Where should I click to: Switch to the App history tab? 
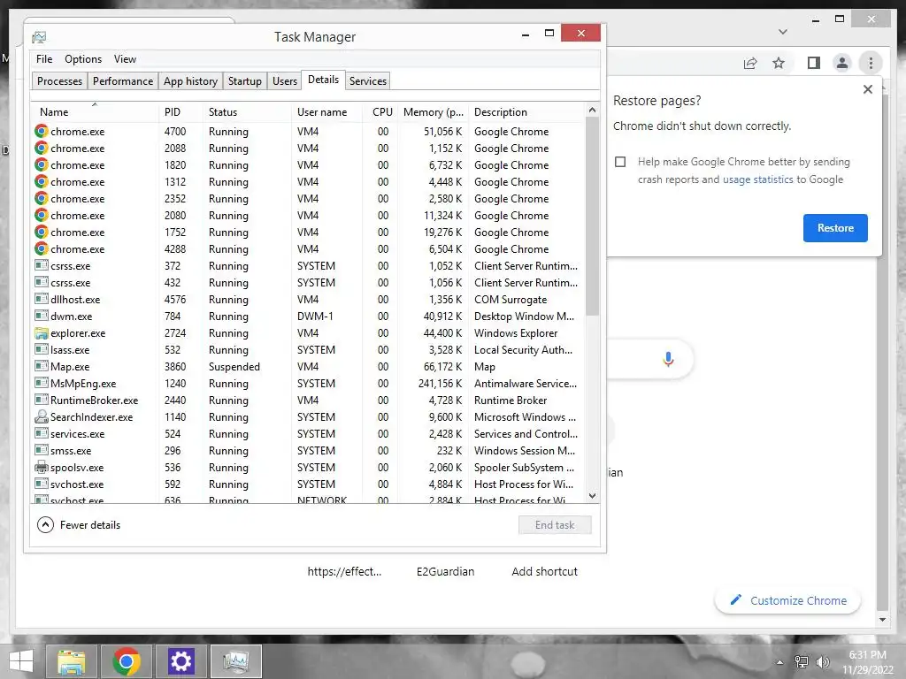(190, 80)
